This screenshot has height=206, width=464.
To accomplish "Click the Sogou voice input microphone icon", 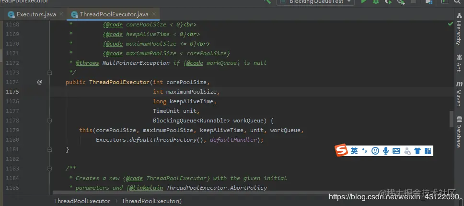I will (385, 151).
